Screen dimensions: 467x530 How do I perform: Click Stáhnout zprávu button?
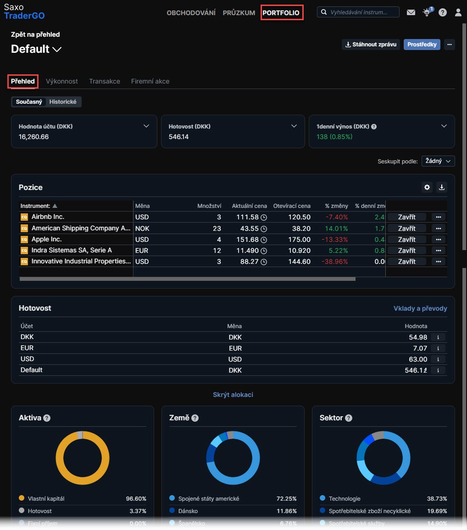click(x=371, y=44)
